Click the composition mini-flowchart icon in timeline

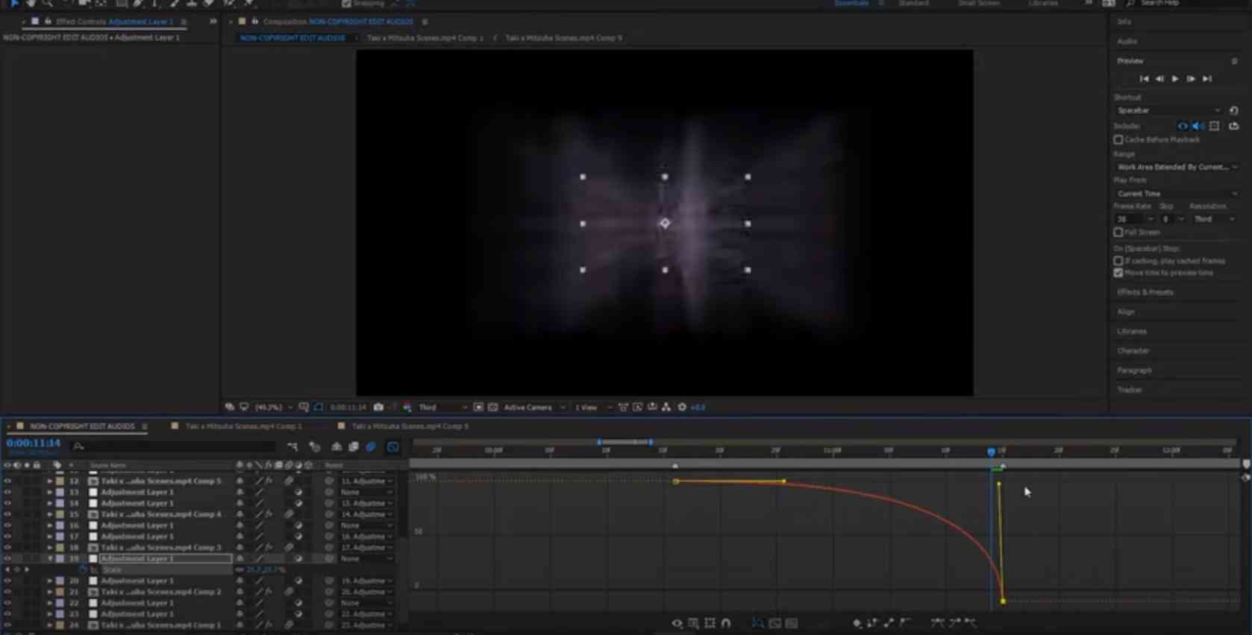coord(292,447)
